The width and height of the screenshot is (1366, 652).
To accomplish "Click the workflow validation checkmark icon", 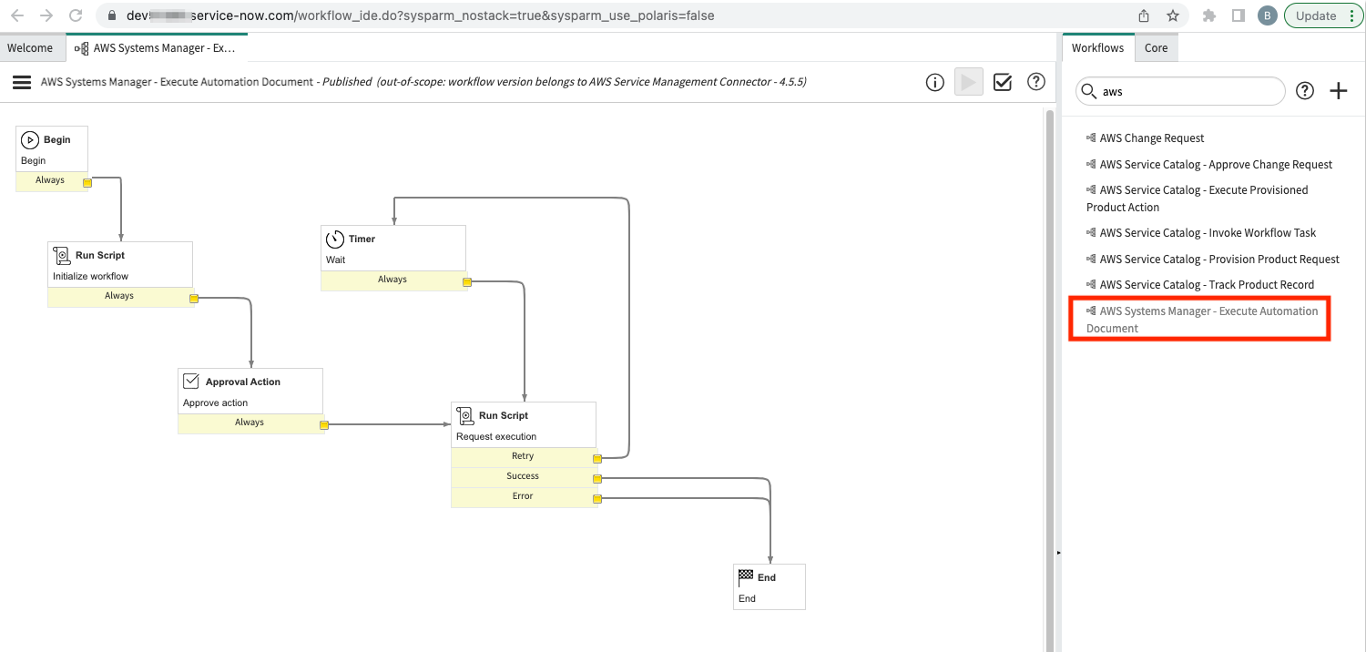I will (1002, 82).
